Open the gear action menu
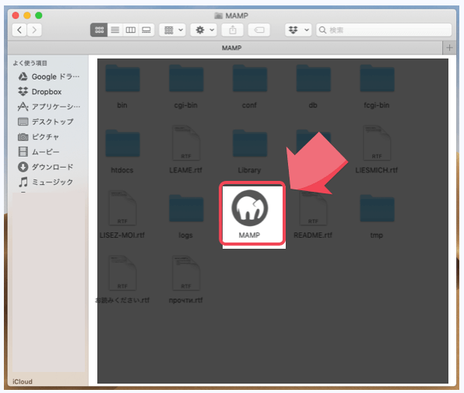The width and height of the screenshot is (464, 393). tap(204, 30)
